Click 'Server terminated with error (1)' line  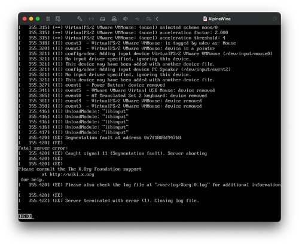pyautogui.click(x=109, y=201)
